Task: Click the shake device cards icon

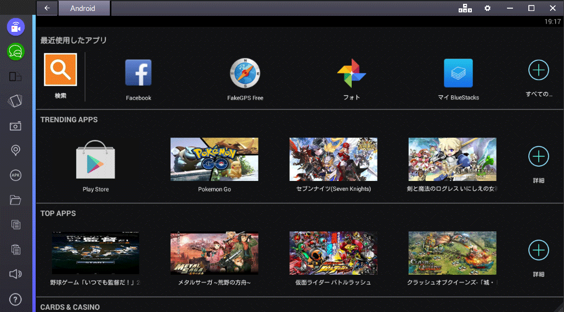Action: [15, 101]
